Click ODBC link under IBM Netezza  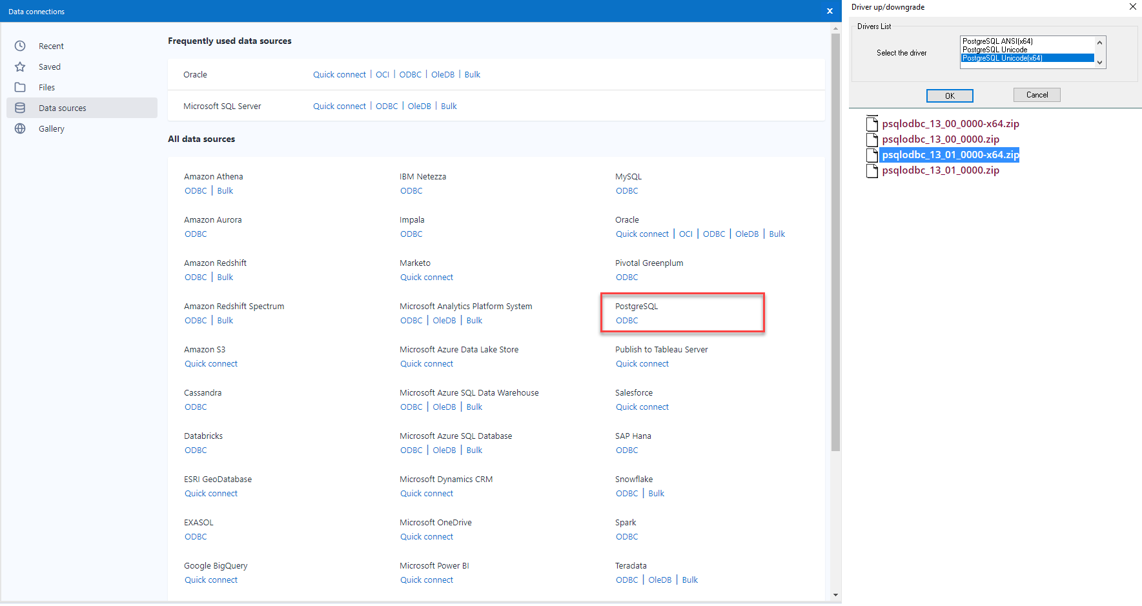pyautogui.click(x=411, y=191)
